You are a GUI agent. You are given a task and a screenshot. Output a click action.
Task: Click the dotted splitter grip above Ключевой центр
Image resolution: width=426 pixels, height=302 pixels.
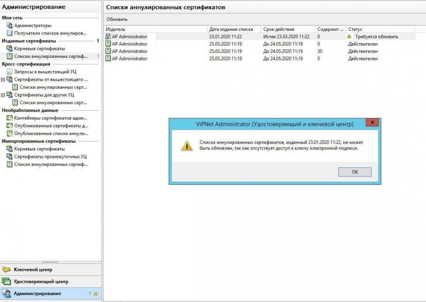coord(50,262)
